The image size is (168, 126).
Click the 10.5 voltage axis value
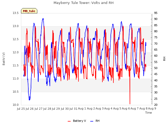(x=16, y=92)
